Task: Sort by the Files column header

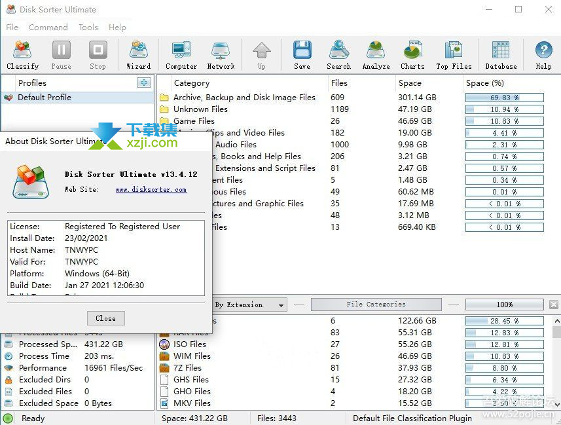Action: 339,83
